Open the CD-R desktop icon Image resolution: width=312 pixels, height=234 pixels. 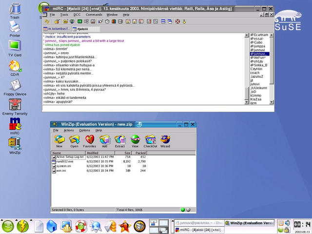point(15,68)
